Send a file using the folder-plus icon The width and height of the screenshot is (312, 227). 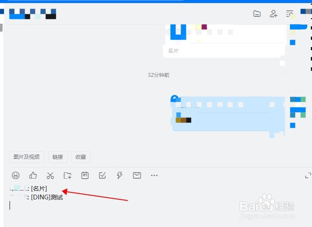click(68, 176)
